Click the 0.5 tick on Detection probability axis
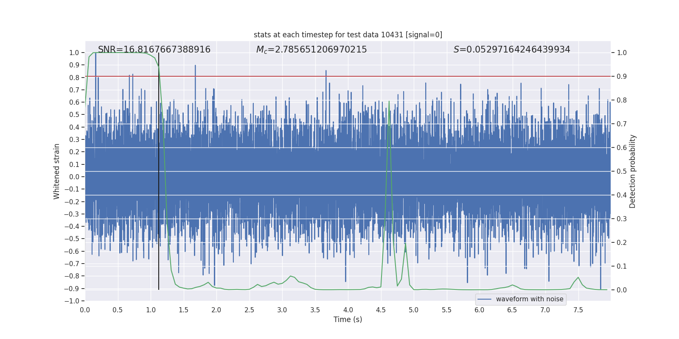The height and width of the screenshot is (339, 679). (621, 172)
